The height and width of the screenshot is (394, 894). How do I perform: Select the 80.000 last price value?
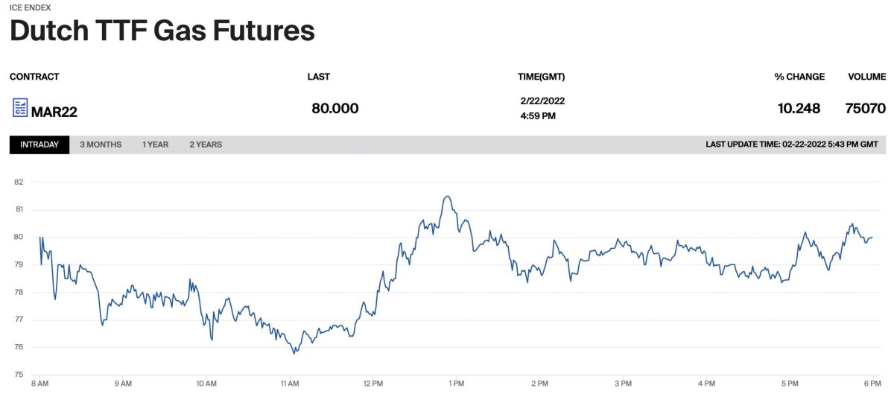[335, 109]
